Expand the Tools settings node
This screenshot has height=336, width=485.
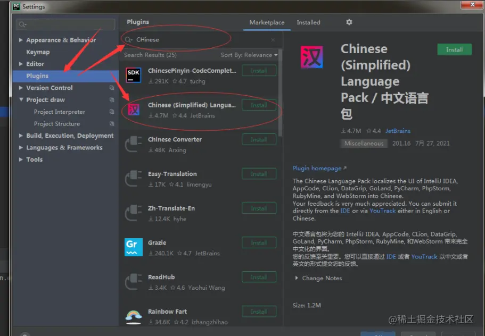[x=21, y=159]
